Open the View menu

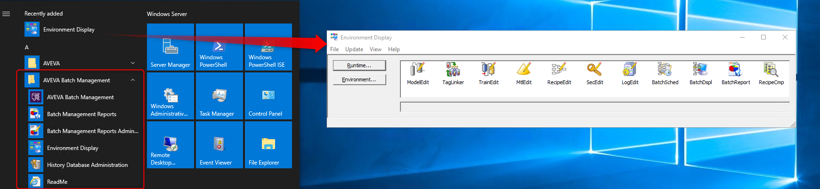point(375,49)
